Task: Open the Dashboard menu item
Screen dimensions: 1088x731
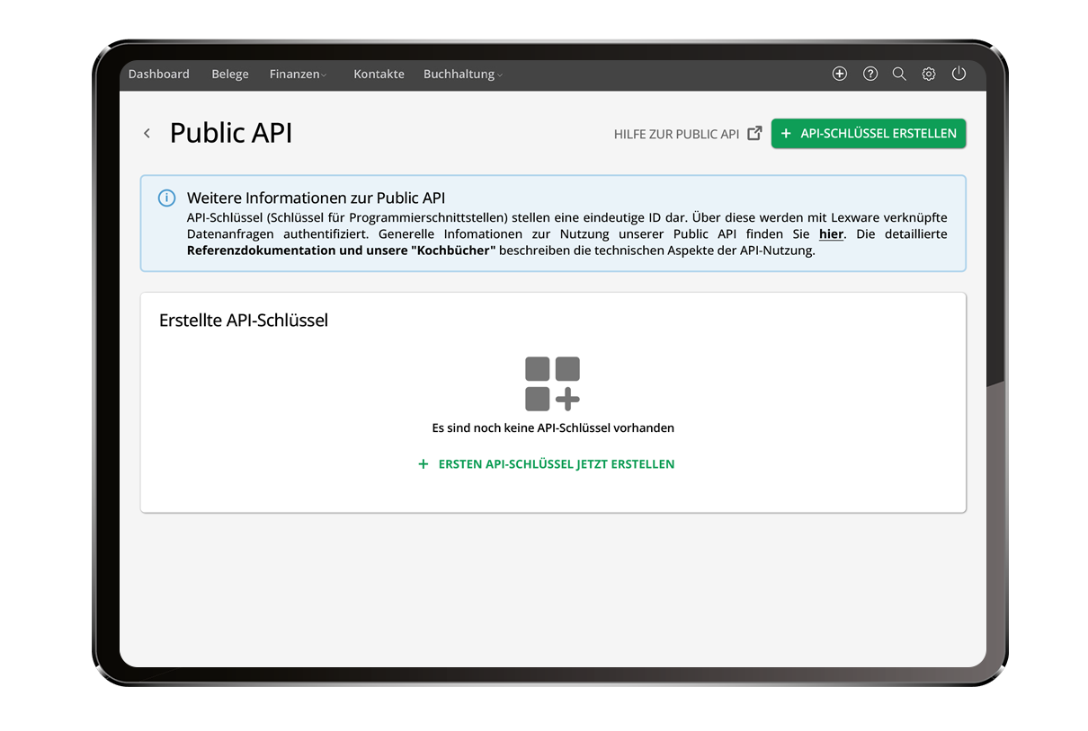Action: pyautogui.click(x=158, y=75)
